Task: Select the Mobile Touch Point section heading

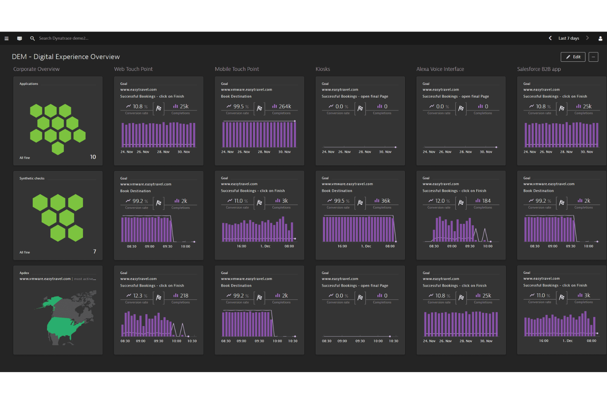Action: [237, 69]
